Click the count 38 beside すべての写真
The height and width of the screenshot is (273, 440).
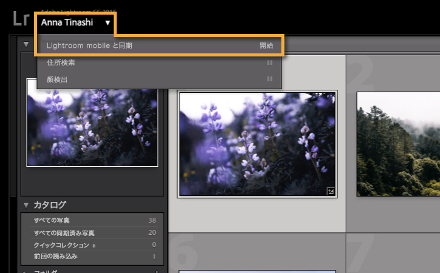pyautogui.click(x=152, y=221)
